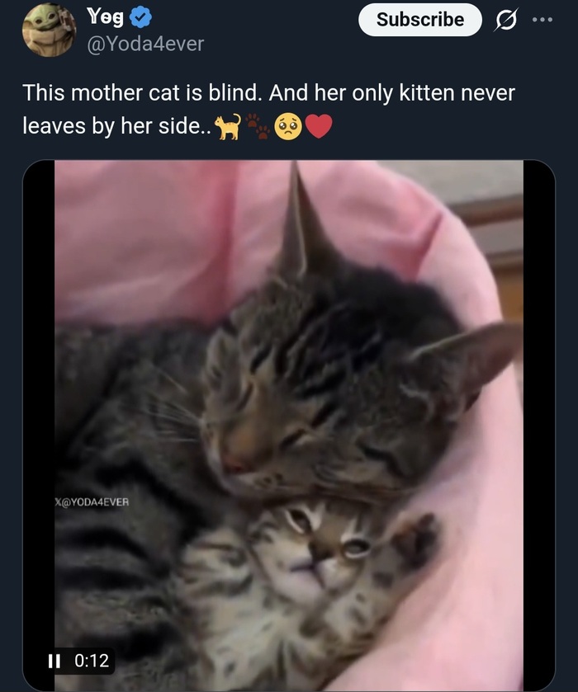The height and width of the screenshot is (692, 578).
Task: Click the pink blanket area of video
Action: point(146,238)
